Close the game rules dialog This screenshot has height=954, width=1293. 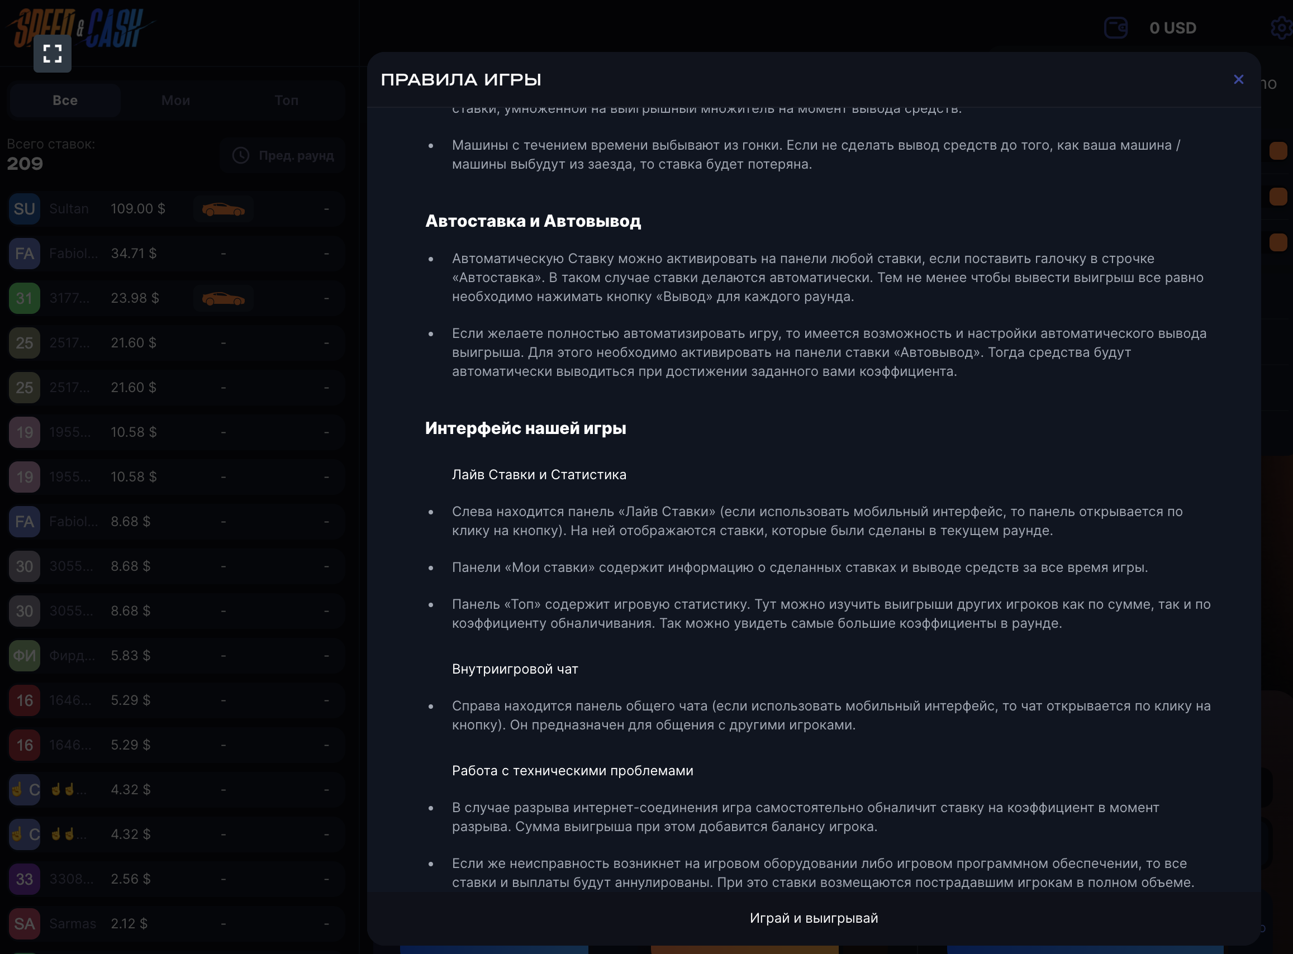pyautogui.click(x=1238, y=79)
